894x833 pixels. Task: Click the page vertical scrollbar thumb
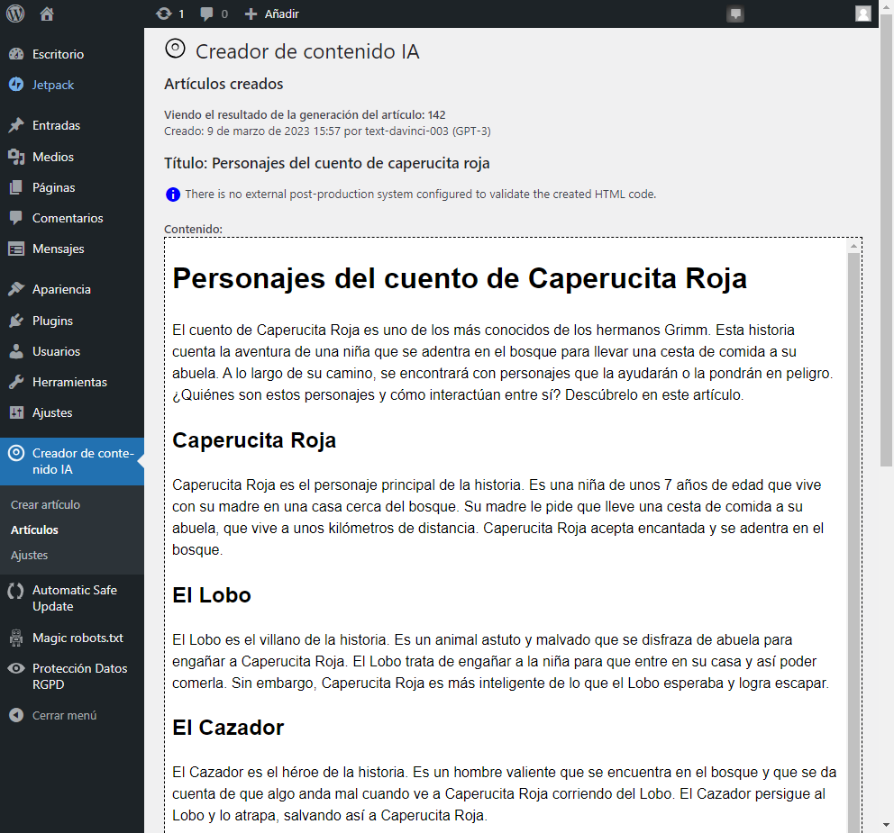coord(886,240)
